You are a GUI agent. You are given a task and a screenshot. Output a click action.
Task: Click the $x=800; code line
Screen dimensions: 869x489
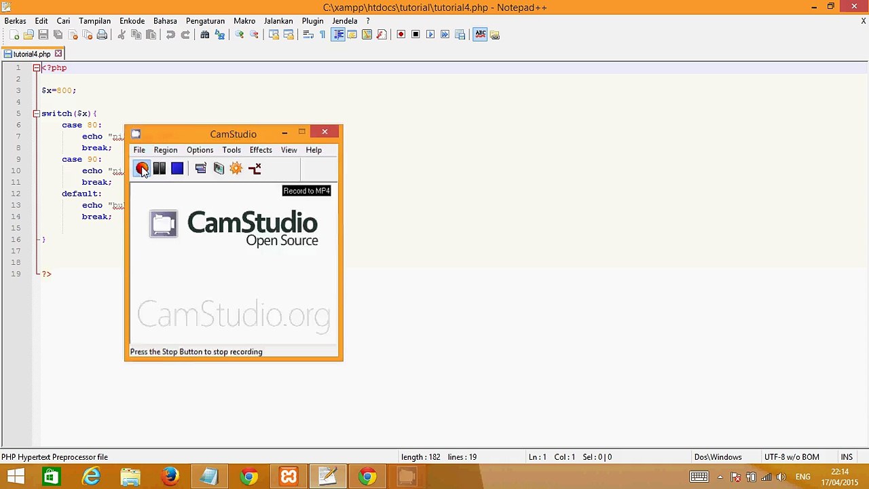[59, 90]
